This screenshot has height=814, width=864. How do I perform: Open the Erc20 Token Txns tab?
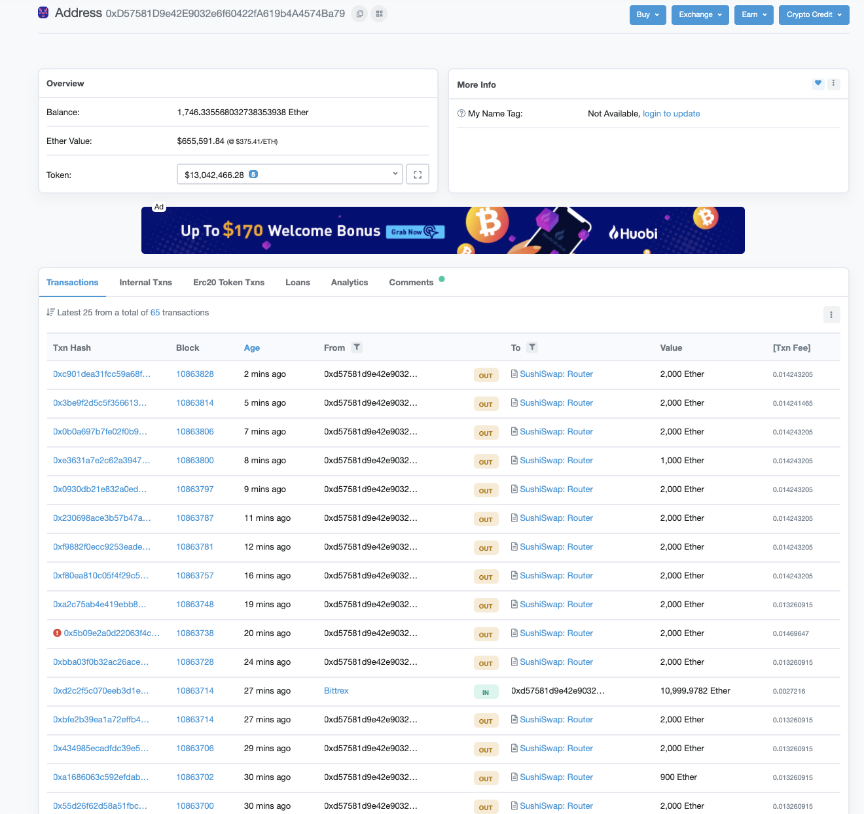click(229, 283)
